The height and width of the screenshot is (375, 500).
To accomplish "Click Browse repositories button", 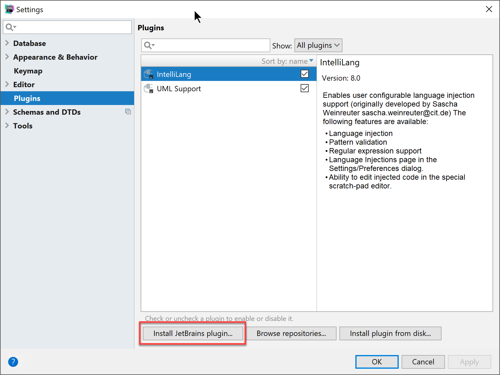I will point(291,333).
